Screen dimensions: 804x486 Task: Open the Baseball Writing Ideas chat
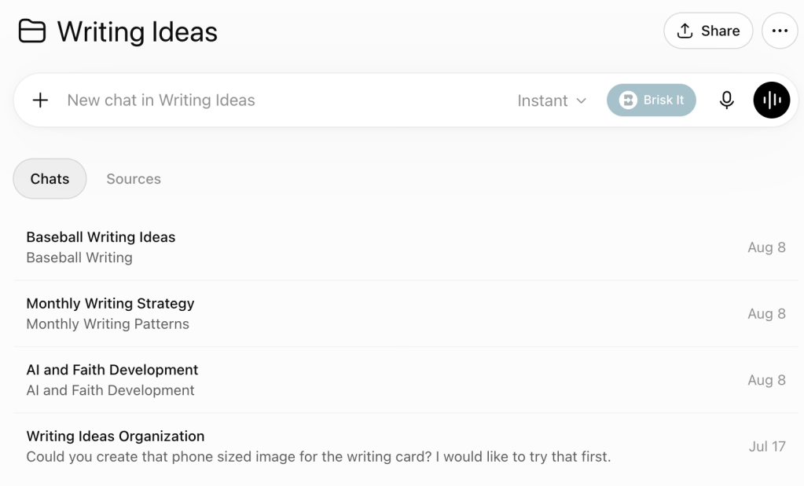[406, 247]
